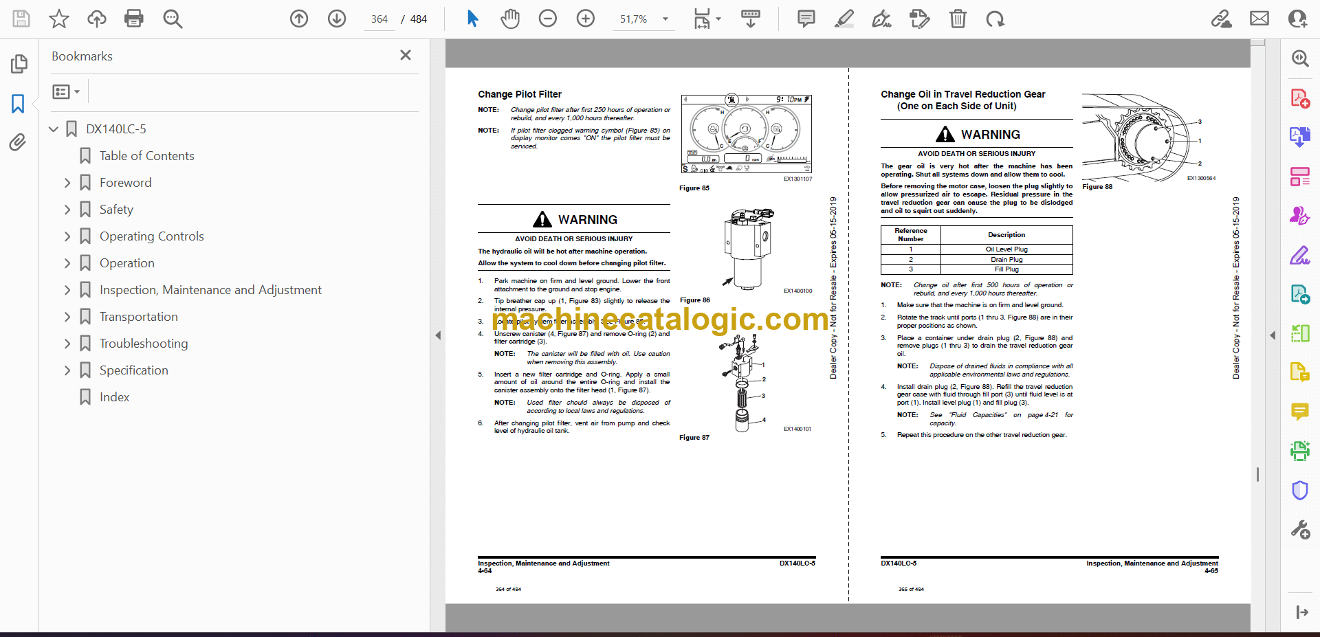Viewport: 1320px width, 637px height.
Task: Expand the Safety bookmark
Action: tap(67, 210)
